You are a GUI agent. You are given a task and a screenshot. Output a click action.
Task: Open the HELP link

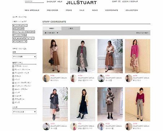[60, 1]
